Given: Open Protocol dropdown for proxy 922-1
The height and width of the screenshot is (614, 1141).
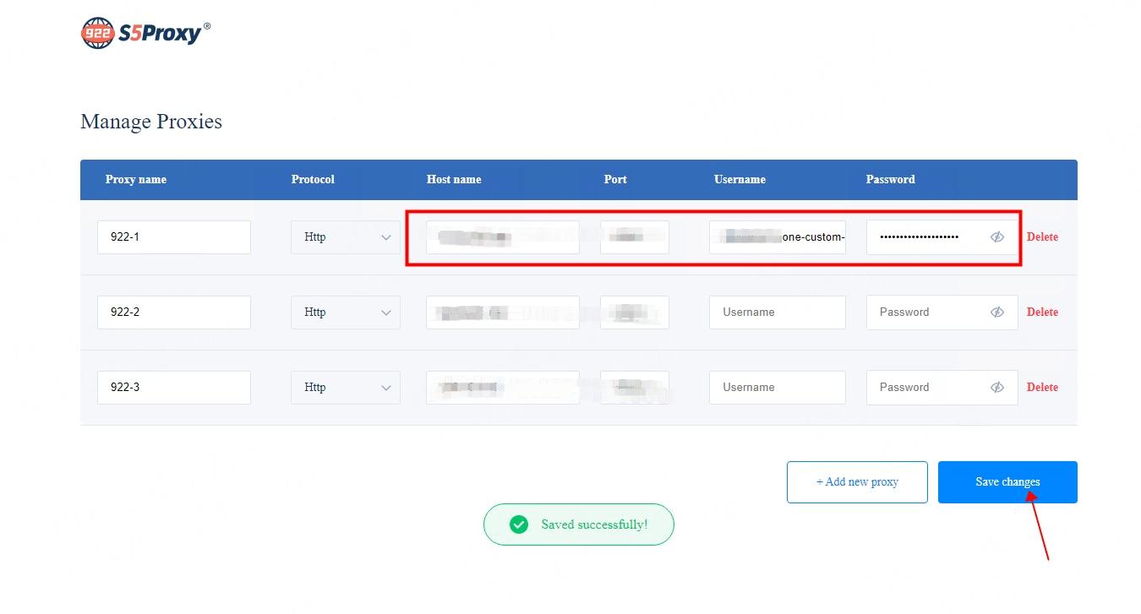Looking at the screenshot, I should (346, 237).
